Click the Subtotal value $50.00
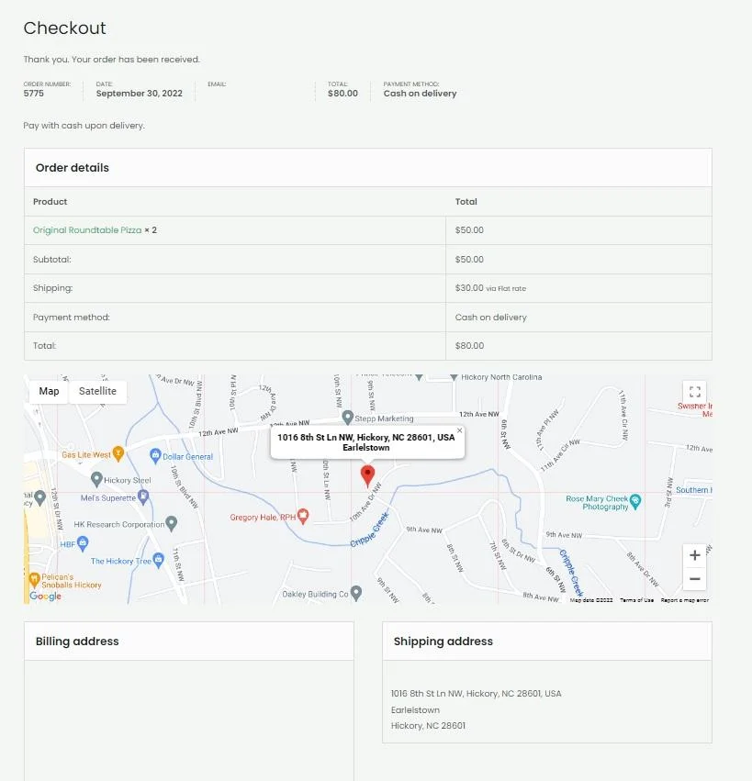This screenshot has width=752, height=781. 469,260
